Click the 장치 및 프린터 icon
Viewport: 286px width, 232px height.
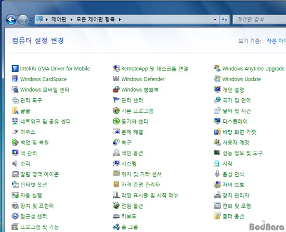click(x=15, y=206)
